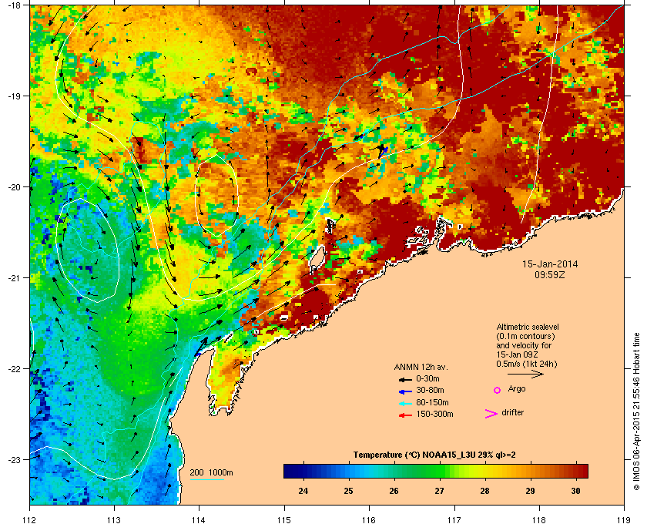Image resolution: width=647 pixels, height=524 pixels.
Task: Click the longitude axis label 117
Action: click(x=454, y=519)
